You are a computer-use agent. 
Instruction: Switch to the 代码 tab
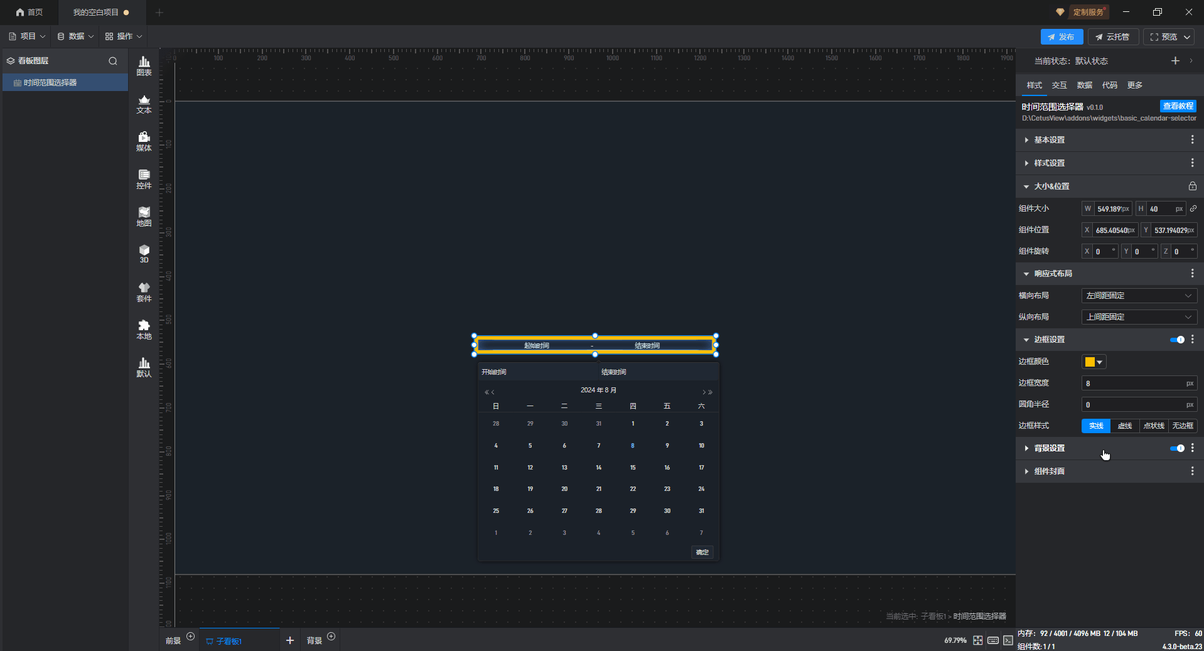pos(1109,85)
